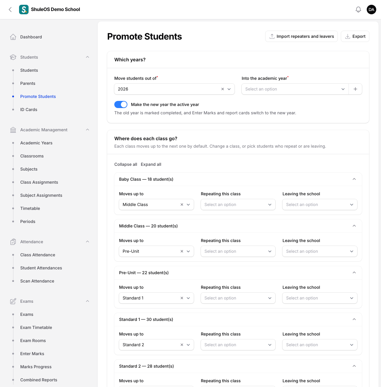Clear the Standard 1 selection in Pre-Unit
The image size is (381, 387).
(182, 298)
